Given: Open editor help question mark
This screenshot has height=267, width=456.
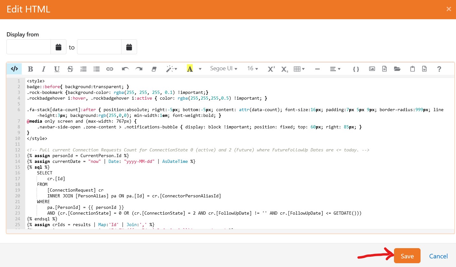Looking at the screenshot, I should point(439,69).
